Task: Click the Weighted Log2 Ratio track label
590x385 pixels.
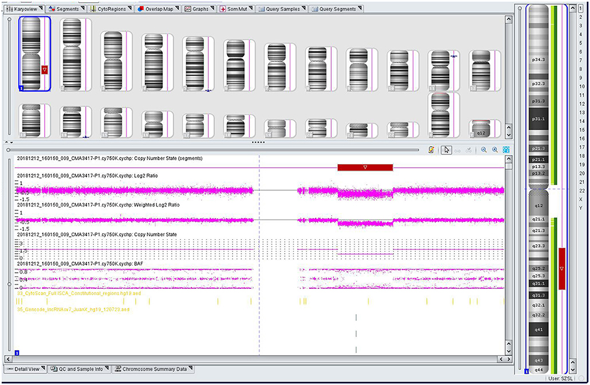Action: (98, 205)
